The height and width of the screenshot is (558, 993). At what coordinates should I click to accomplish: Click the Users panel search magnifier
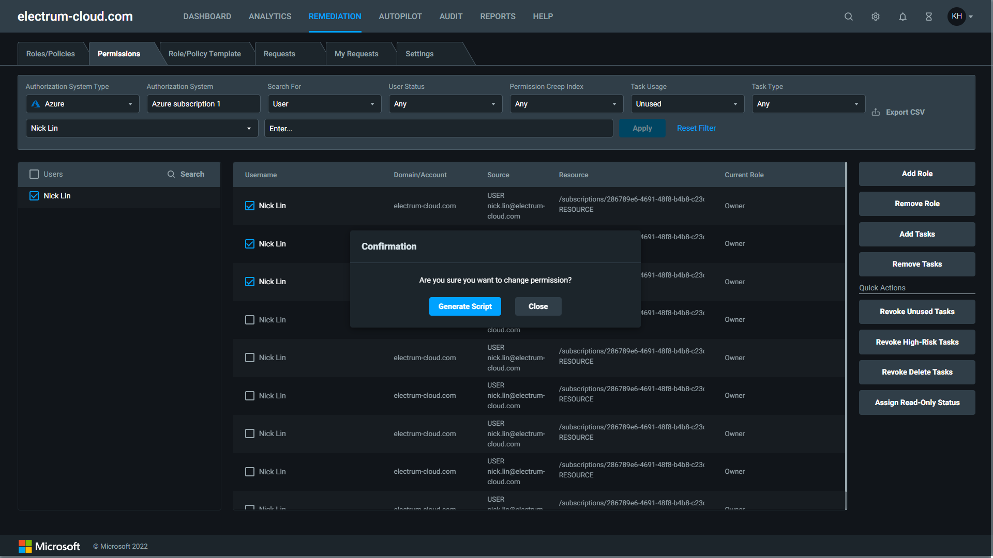[171, 174]
